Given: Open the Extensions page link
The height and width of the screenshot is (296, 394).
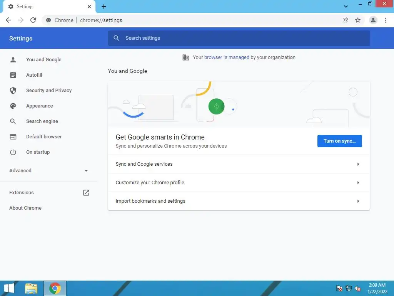Looking at the screenshot, I should pyautogui.click(x=22, y=193).
